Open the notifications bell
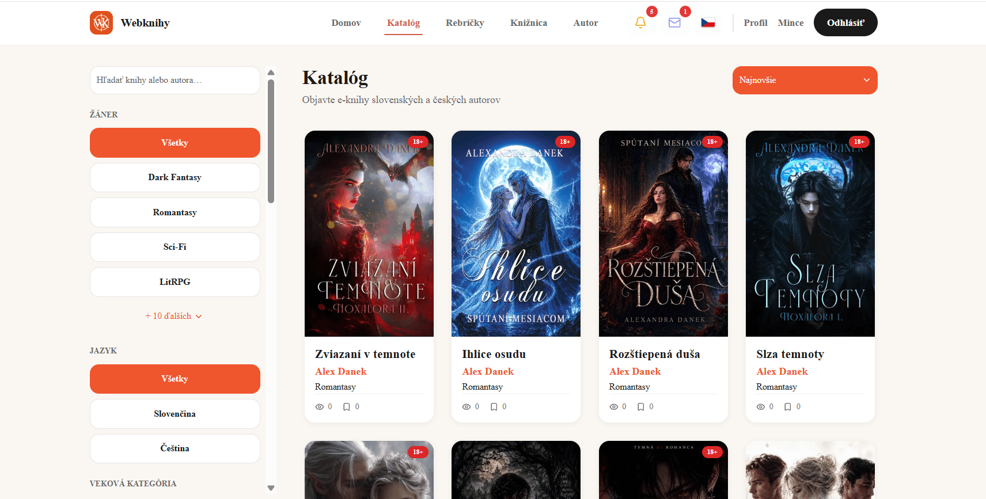Screen dimensions: 986x499 (x=640, y=22)
